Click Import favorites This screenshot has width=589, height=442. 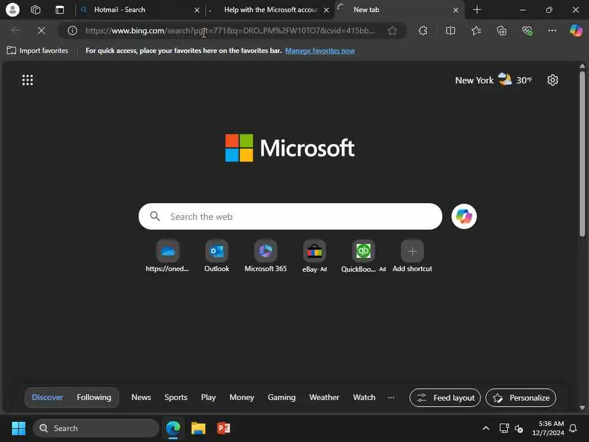pos(37,51)
